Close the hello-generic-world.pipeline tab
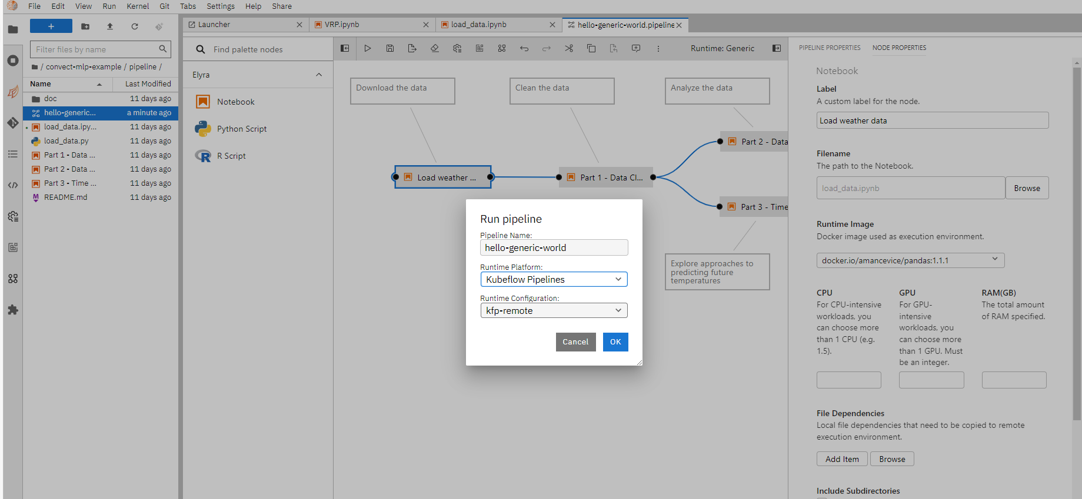The height and width of the screenshot is (499, 1082). click(679, 25)
